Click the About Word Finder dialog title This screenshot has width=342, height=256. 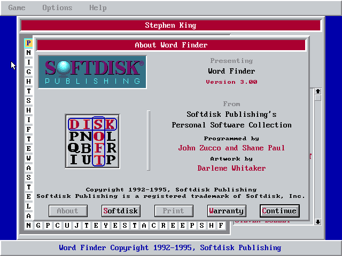pyautogui.click(x=171, y=45)
